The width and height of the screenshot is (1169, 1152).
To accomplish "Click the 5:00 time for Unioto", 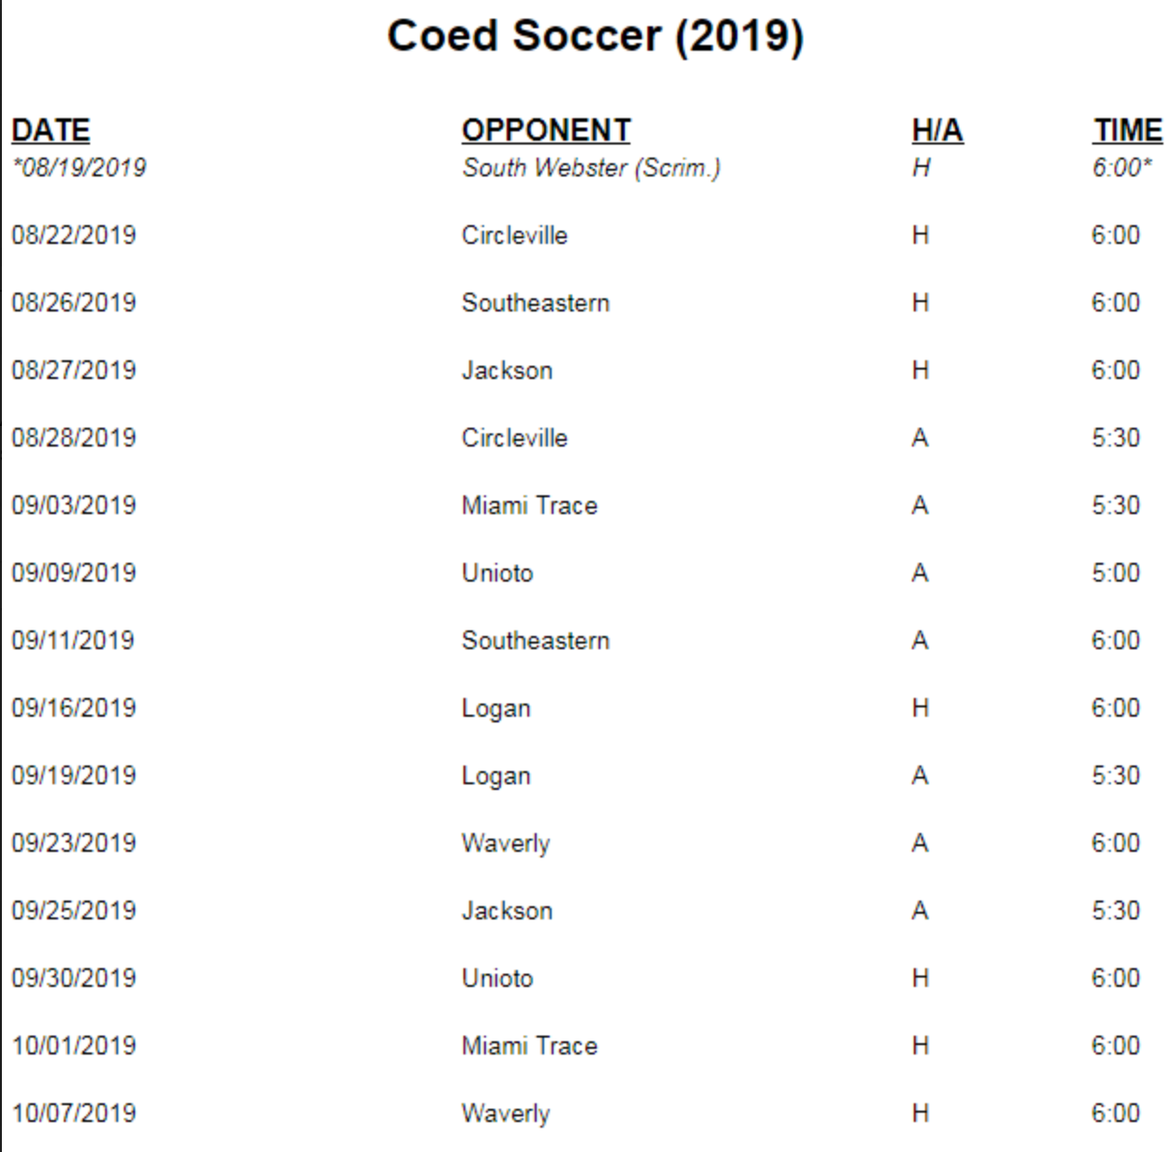I will point(1116,572).
